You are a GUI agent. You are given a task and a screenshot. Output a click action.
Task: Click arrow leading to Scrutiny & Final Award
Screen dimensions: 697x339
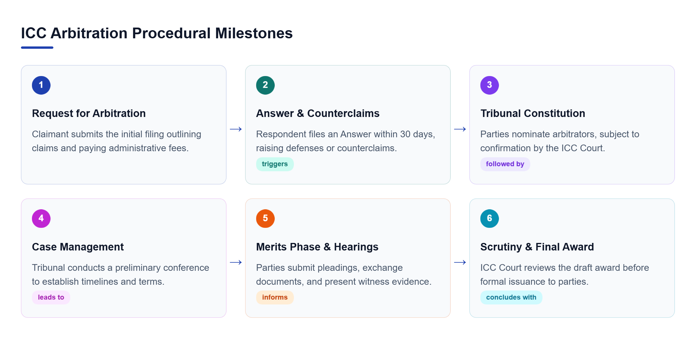[x=460, y=262]
